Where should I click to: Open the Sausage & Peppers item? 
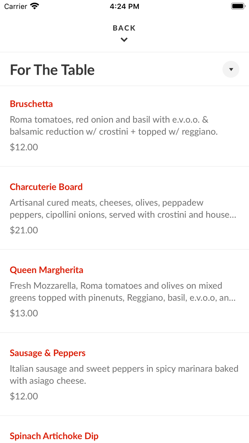47,353
